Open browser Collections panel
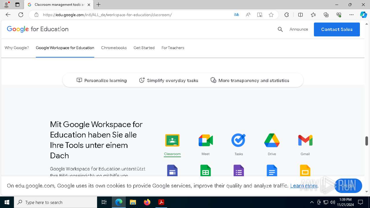The height and width of the screenshot is (208, 370). click(326, 15)
